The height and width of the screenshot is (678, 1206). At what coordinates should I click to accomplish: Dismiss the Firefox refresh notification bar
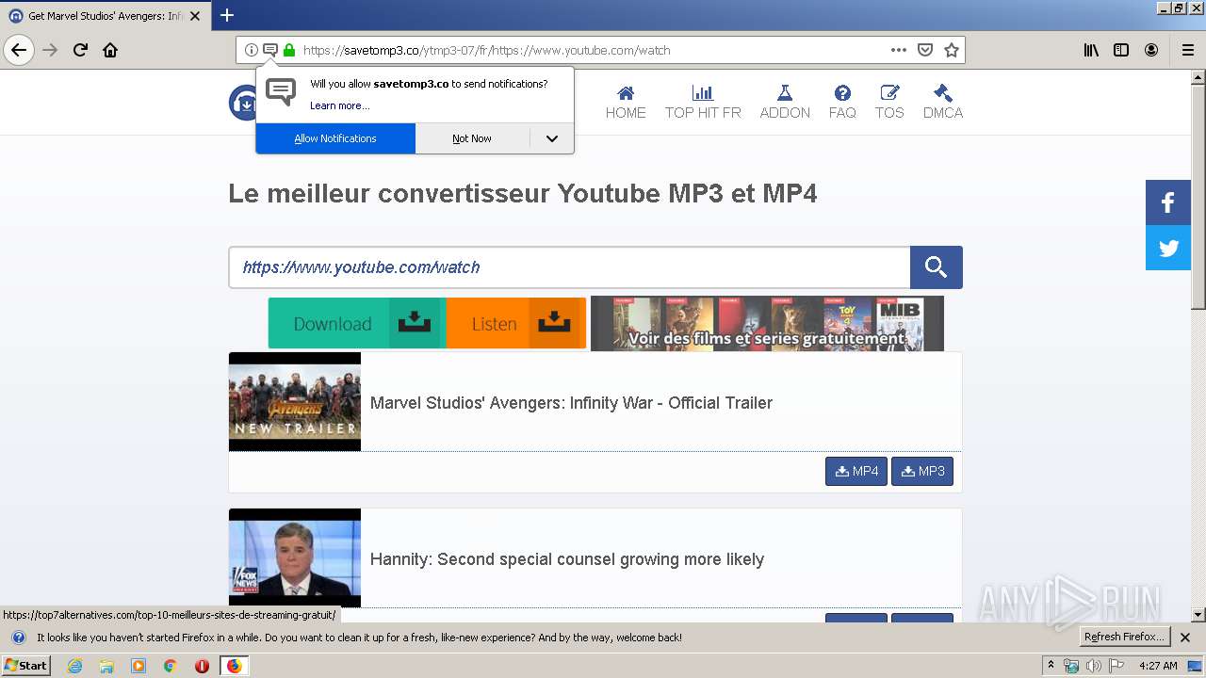pos(1185,638)
